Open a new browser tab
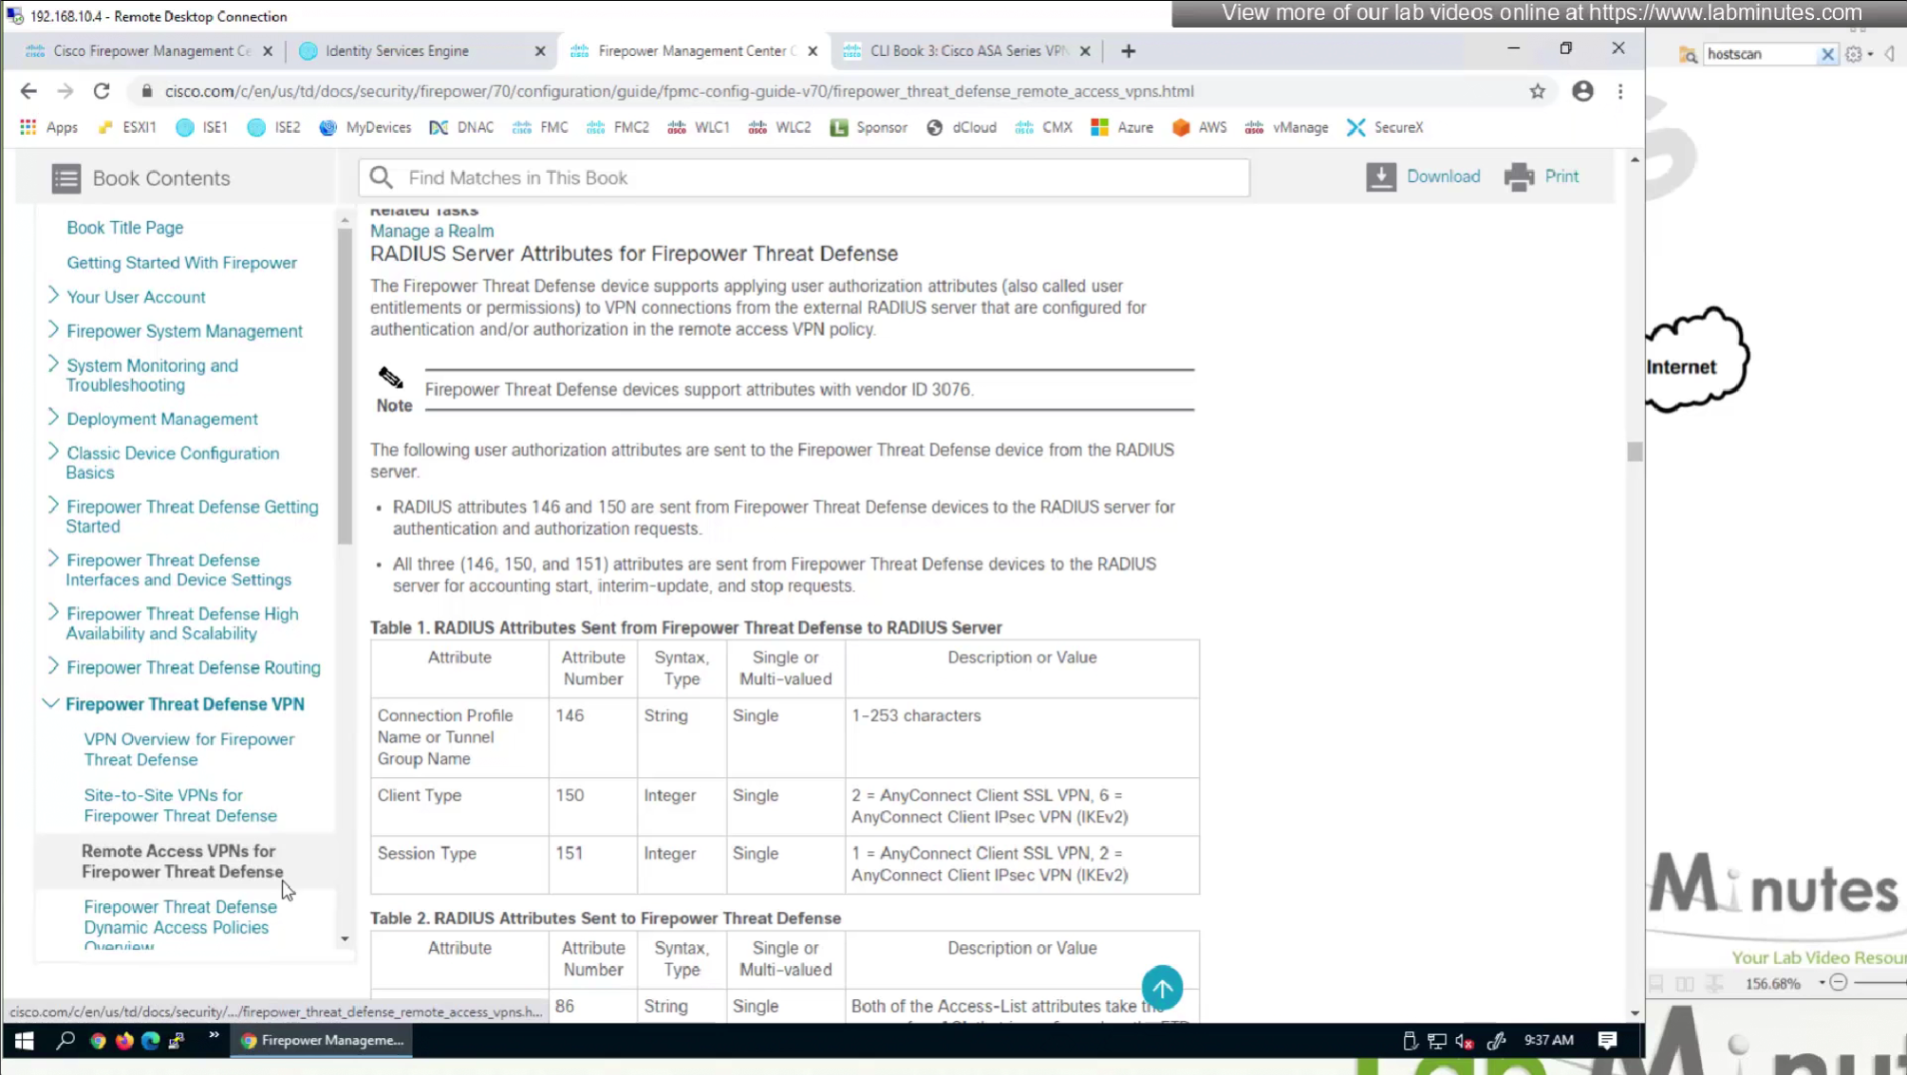Screen dimensions: 1907x1075 coord(1128,51)
